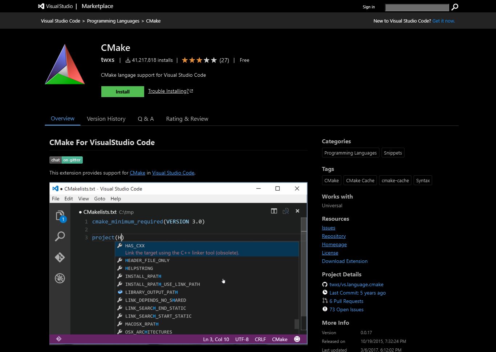Viewport: 496px width, 352px height.
Task: Click the search magnifier icon in header
Action: (455, 7)
